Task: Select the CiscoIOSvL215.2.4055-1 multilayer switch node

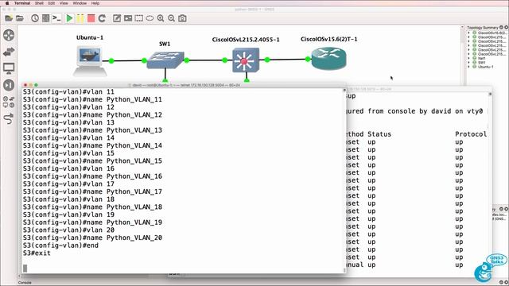Action: [246, 60]
